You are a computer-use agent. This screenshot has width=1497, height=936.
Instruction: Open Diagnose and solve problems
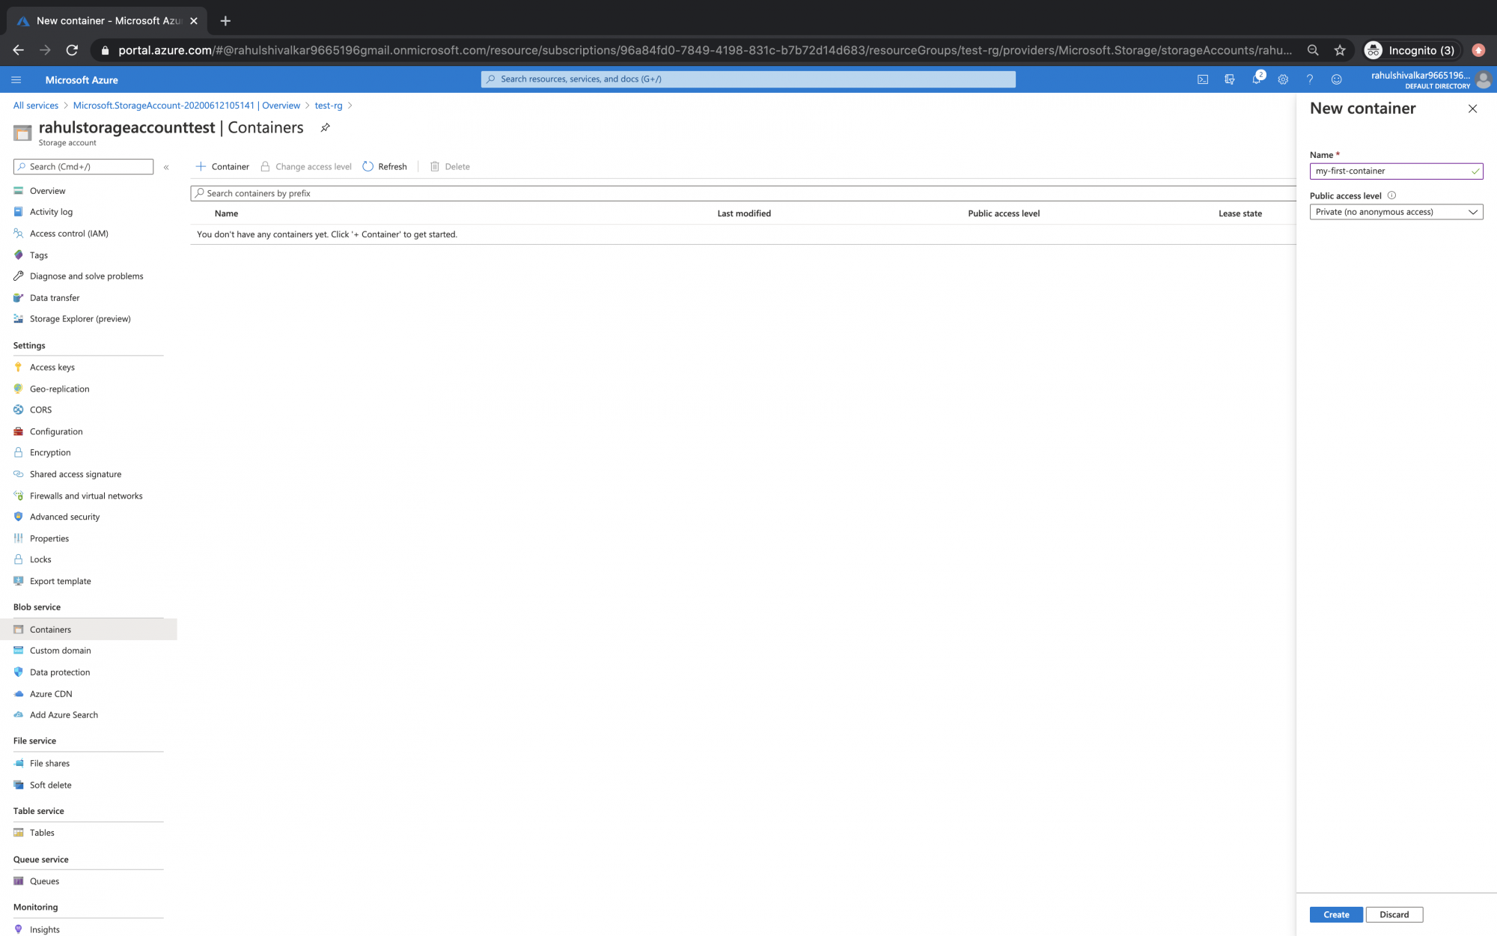(x=86, y=276)
